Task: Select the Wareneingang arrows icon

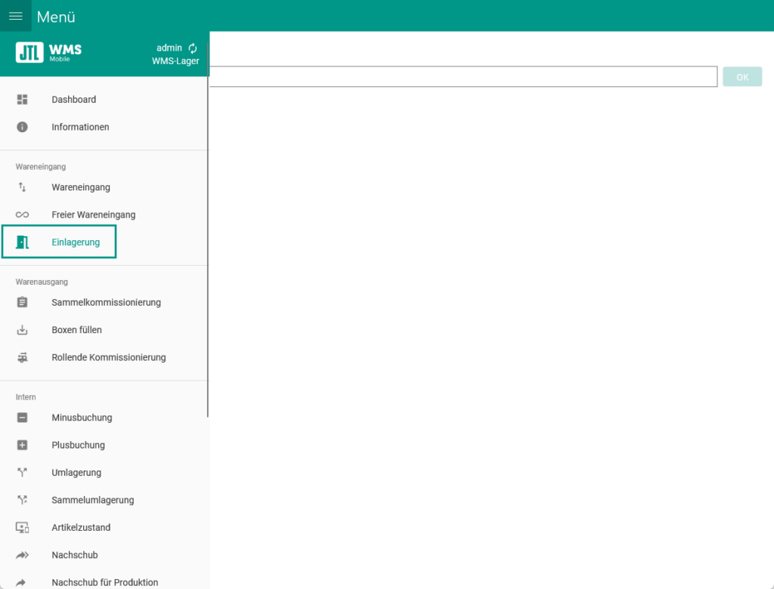Action: click(x=22, y=187)
